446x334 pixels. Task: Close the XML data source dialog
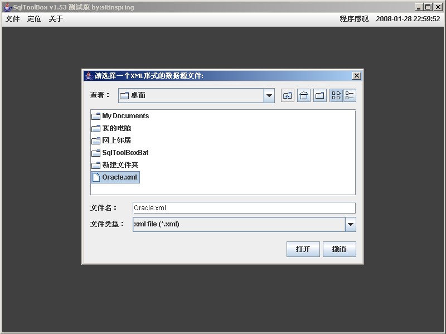pos(356,76)
